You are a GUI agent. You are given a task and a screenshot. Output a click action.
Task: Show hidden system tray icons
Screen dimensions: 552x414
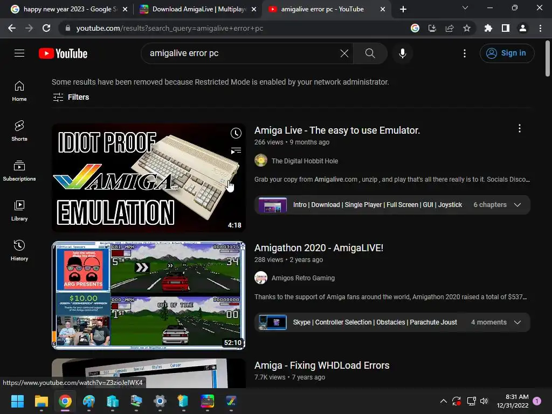[x=444, y=401]
